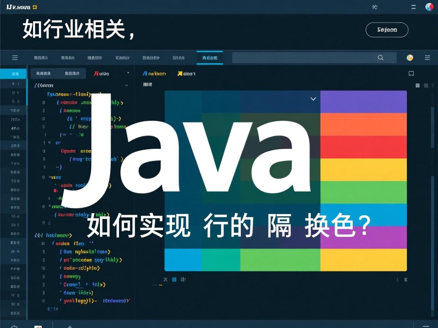Viewport: 438px width, 328px height.
Task: Open the circular profile avatar at top right
Action: (x=429, y=6)
